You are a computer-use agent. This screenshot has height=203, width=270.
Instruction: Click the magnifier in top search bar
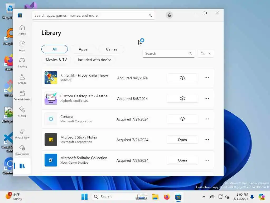(x=150, y=15)
